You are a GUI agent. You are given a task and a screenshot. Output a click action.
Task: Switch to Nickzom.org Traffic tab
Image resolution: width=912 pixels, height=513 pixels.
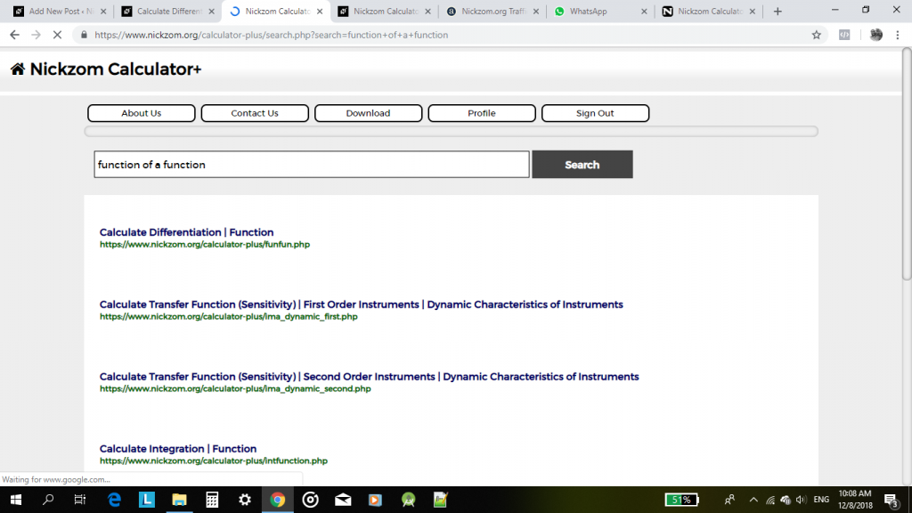click(x=492, y=11)
